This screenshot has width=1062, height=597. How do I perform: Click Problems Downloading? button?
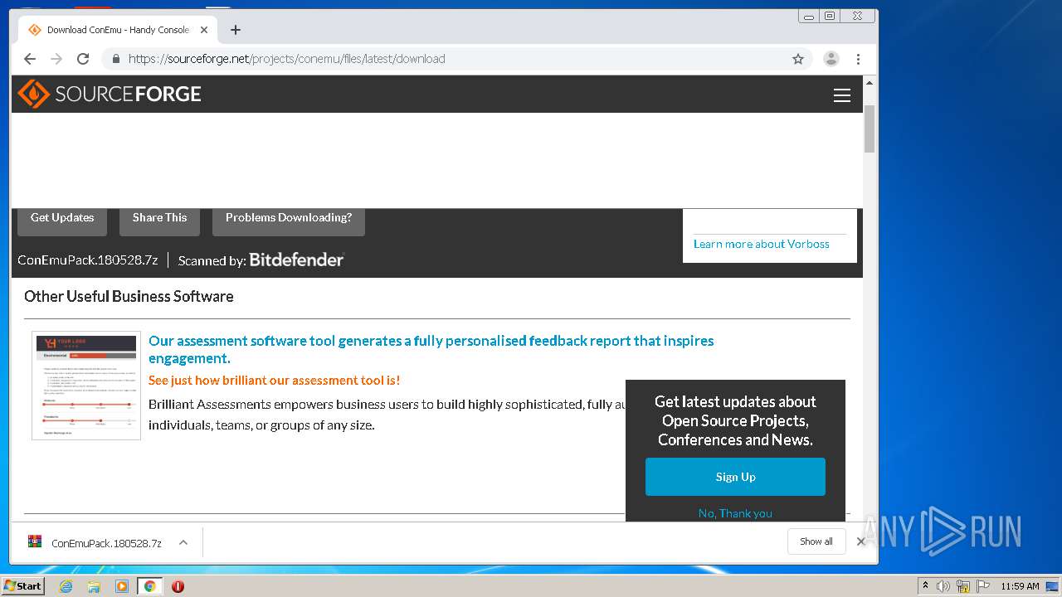289,219
